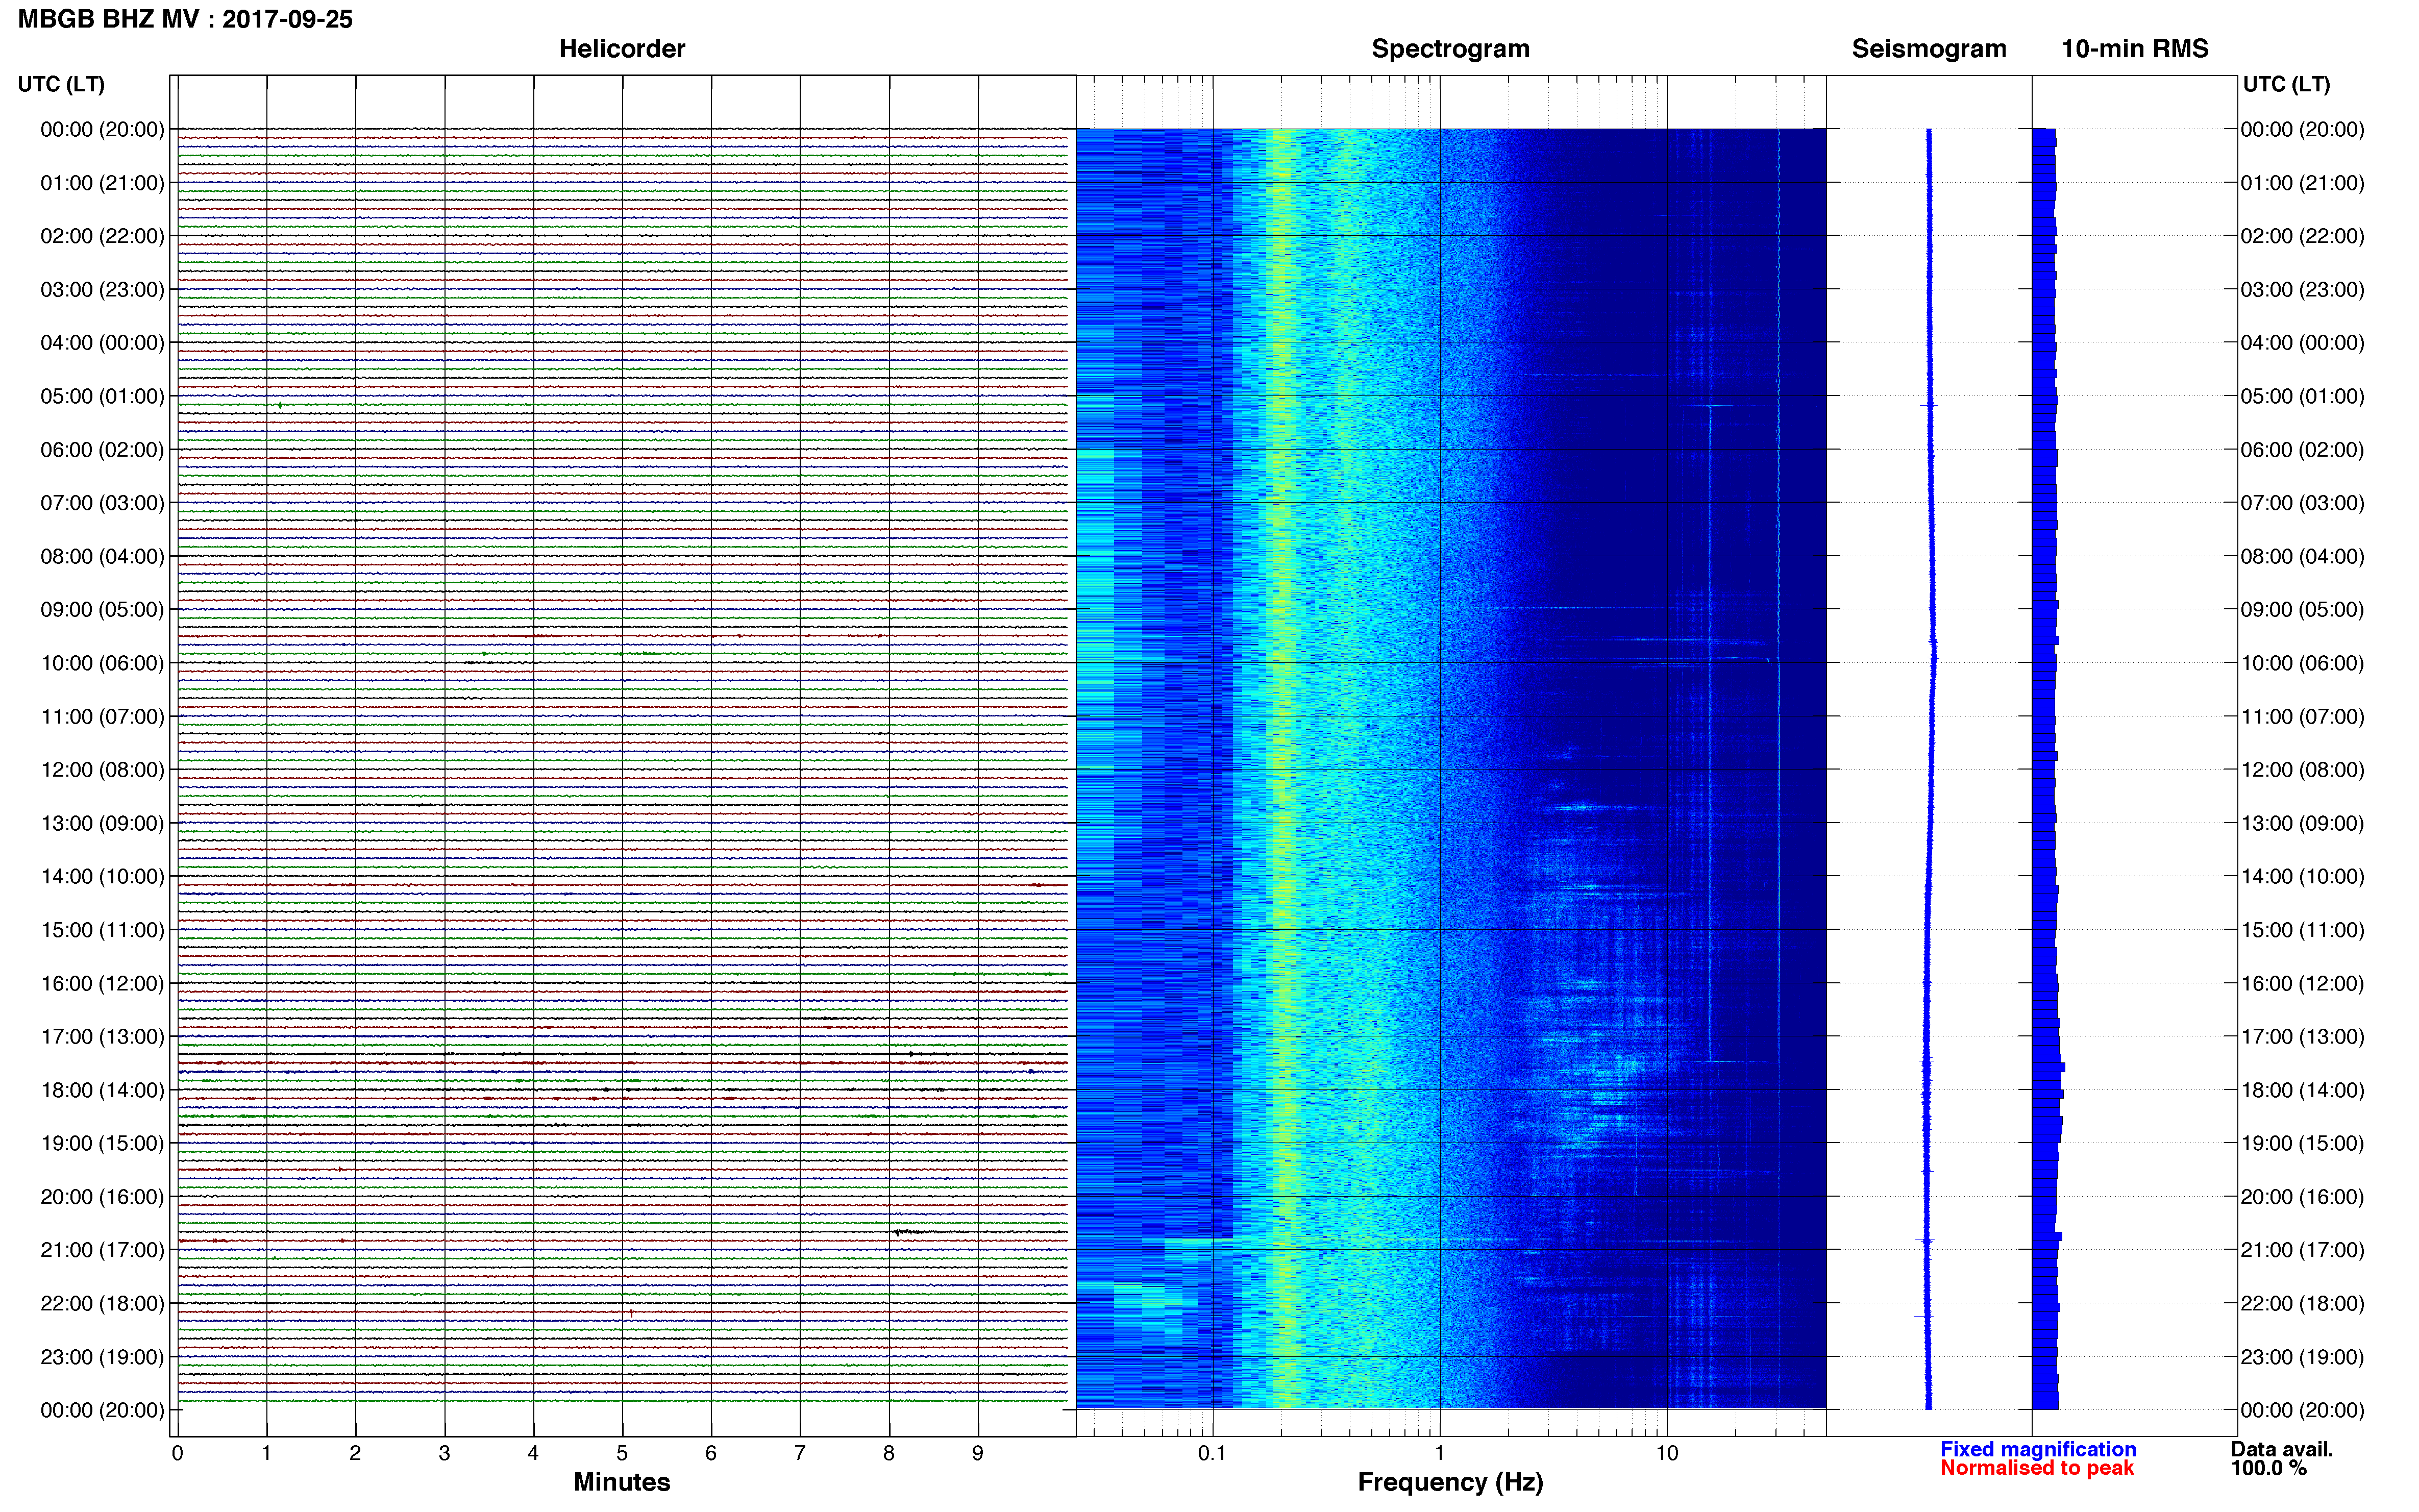Select the "0.1" frequency axis tick label

pos(1212,1454)
